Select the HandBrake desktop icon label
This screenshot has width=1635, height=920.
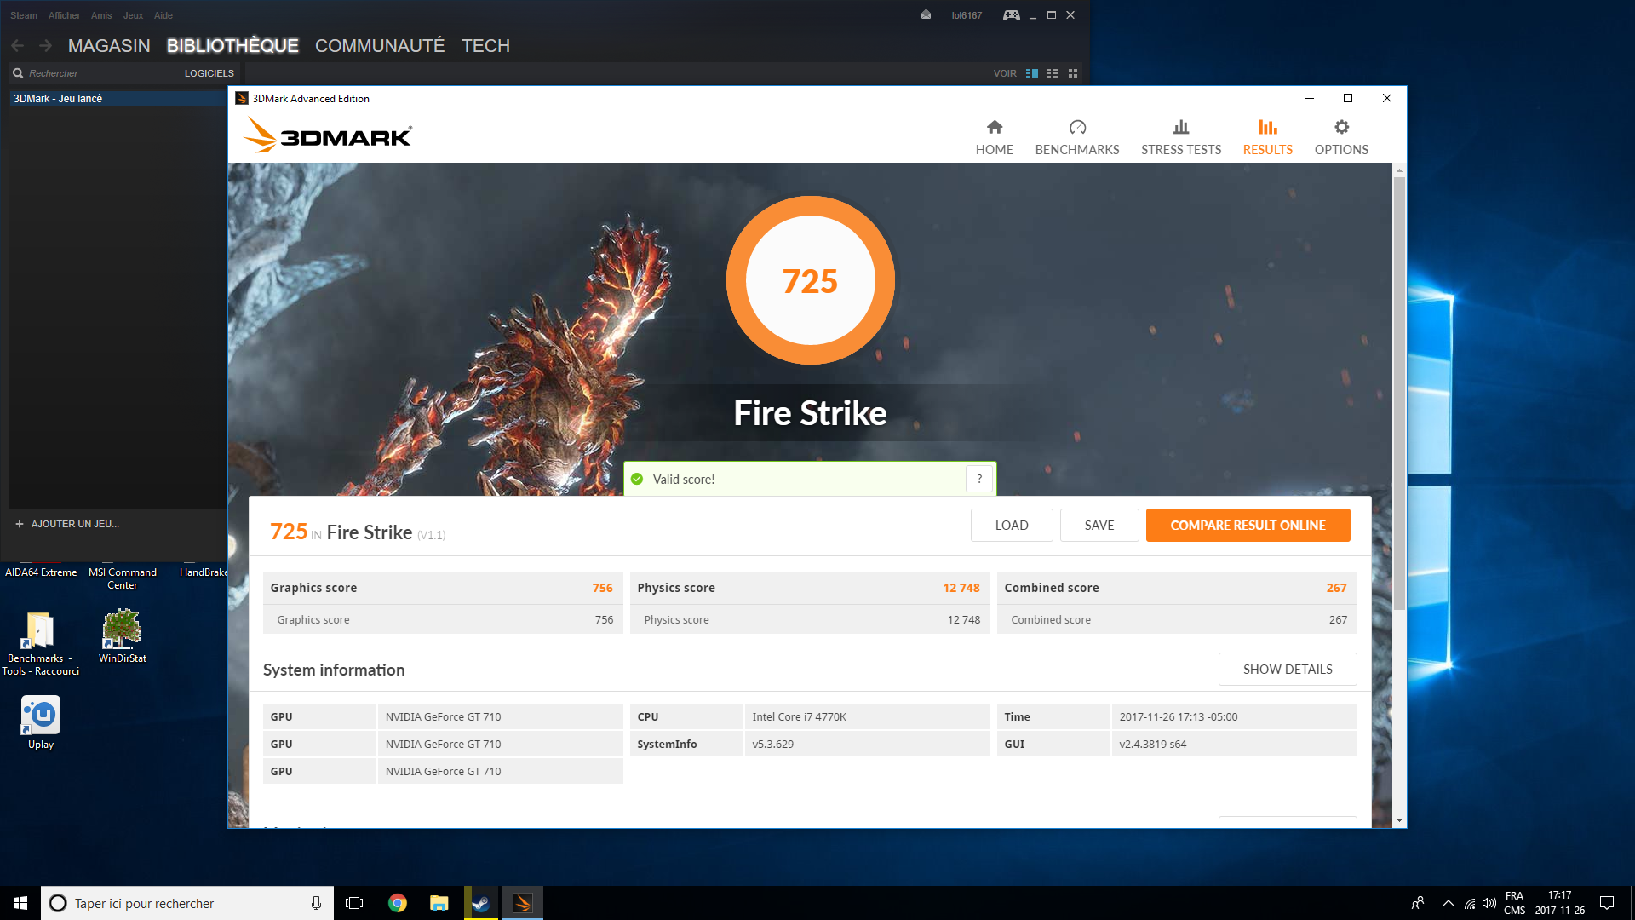tap(204, 572)
